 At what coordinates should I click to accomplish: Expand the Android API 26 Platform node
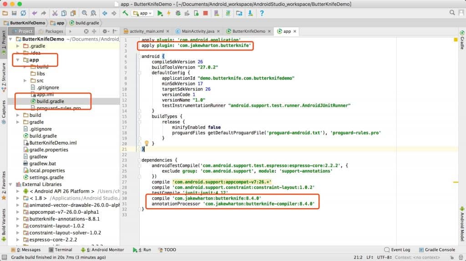click(x=18, y=191)
